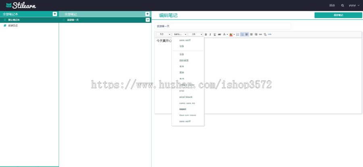Click the highlight color marker icon
Screen dimensions: 363x167
coord(231,34)
